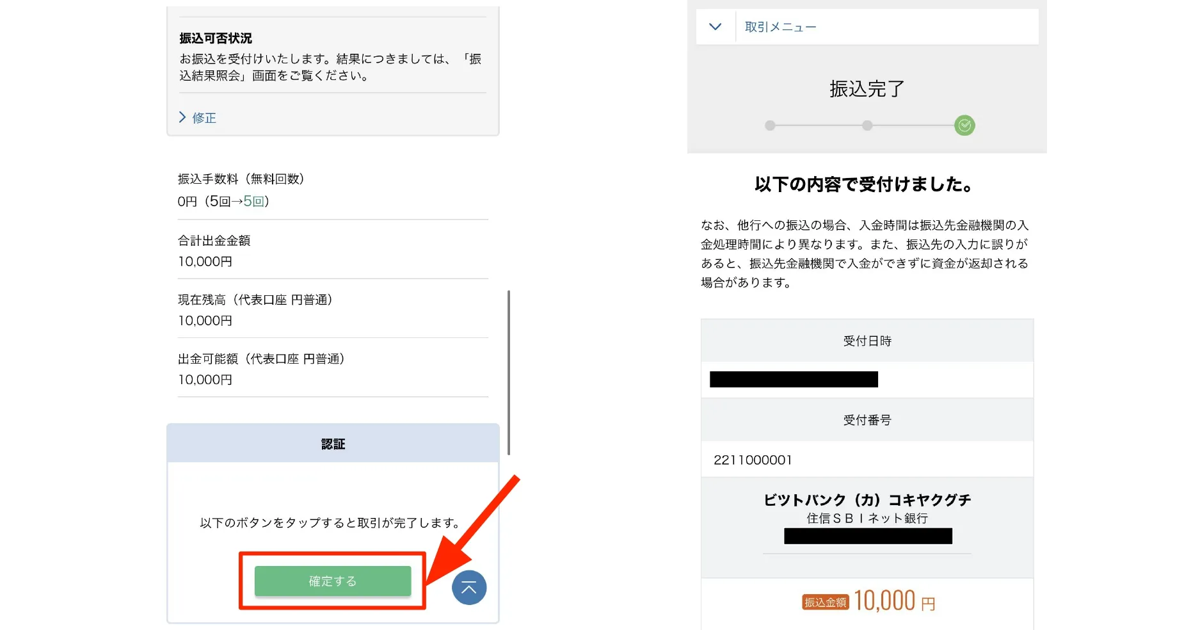Collapse the 取引メニュー chevron dropdown

tap(715, 26)
